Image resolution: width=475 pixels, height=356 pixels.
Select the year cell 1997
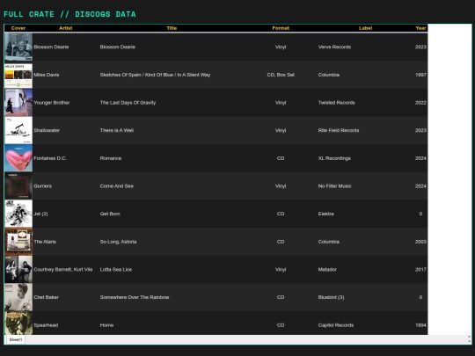pyautogui.click(x=420, y=75)
